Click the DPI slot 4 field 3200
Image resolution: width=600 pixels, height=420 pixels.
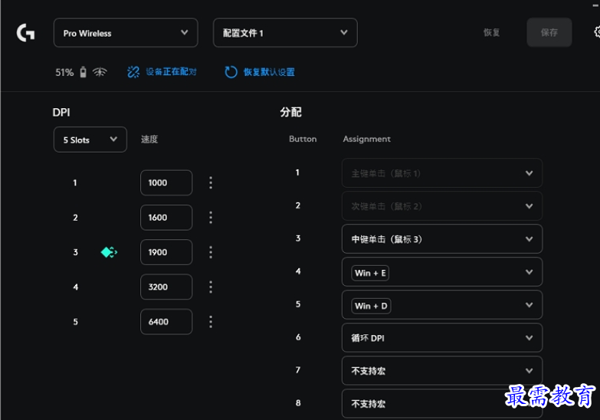tap(166, 287)
